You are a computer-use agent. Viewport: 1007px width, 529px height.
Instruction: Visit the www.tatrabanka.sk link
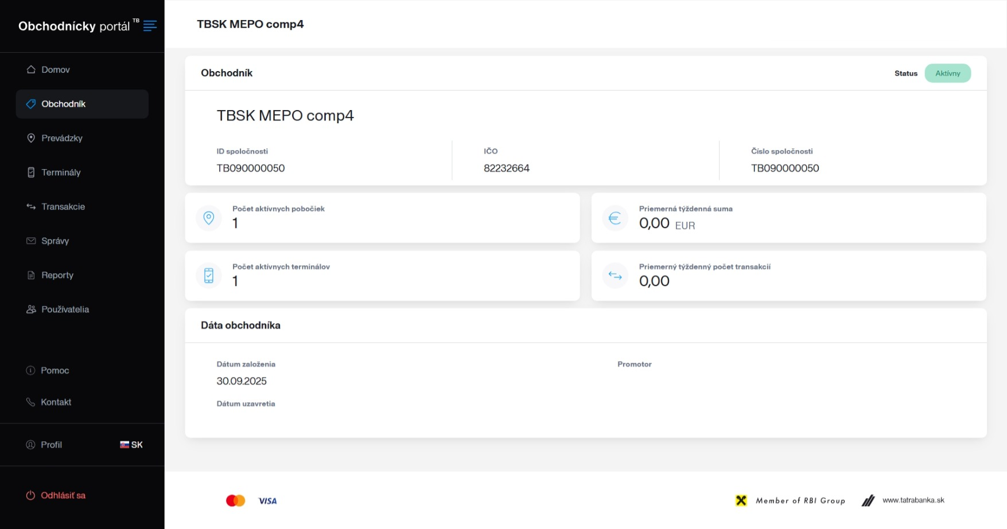[913, 500]
